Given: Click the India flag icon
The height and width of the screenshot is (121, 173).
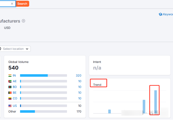Looking at the screenshot, I should (10, 76).
